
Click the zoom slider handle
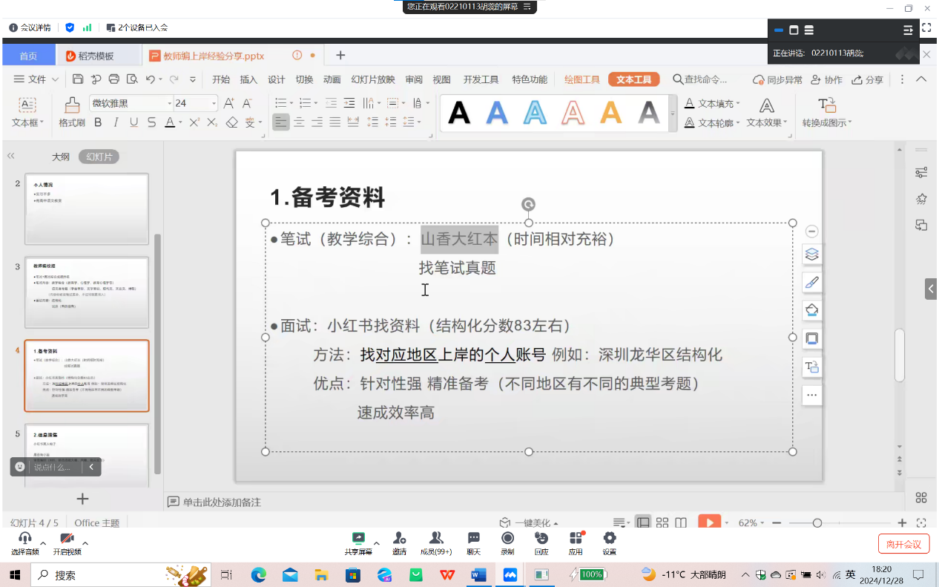pos(817,522)
